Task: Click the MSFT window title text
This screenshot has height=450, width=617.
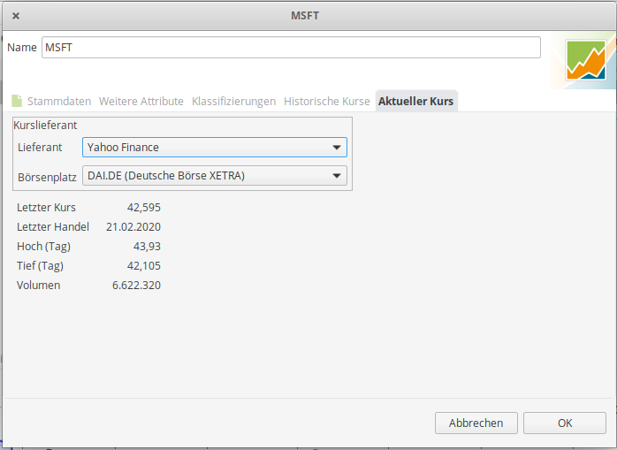Action: [x=305, y=16]
